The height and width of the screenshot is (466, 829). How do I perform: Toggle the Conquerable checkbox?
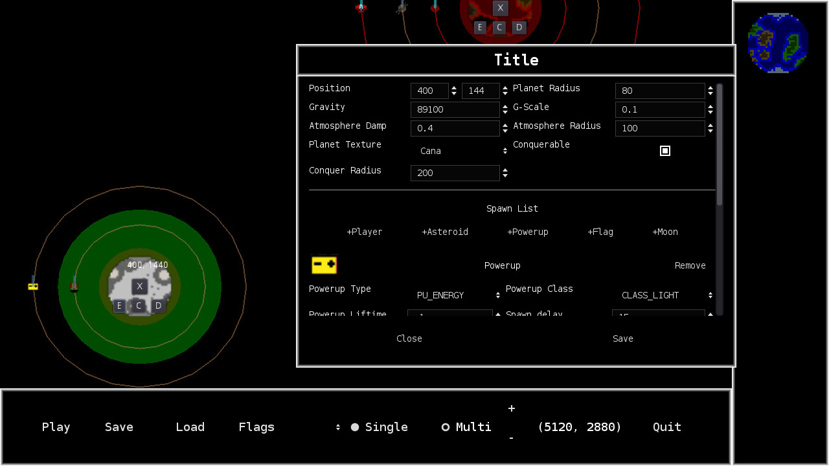664,151
